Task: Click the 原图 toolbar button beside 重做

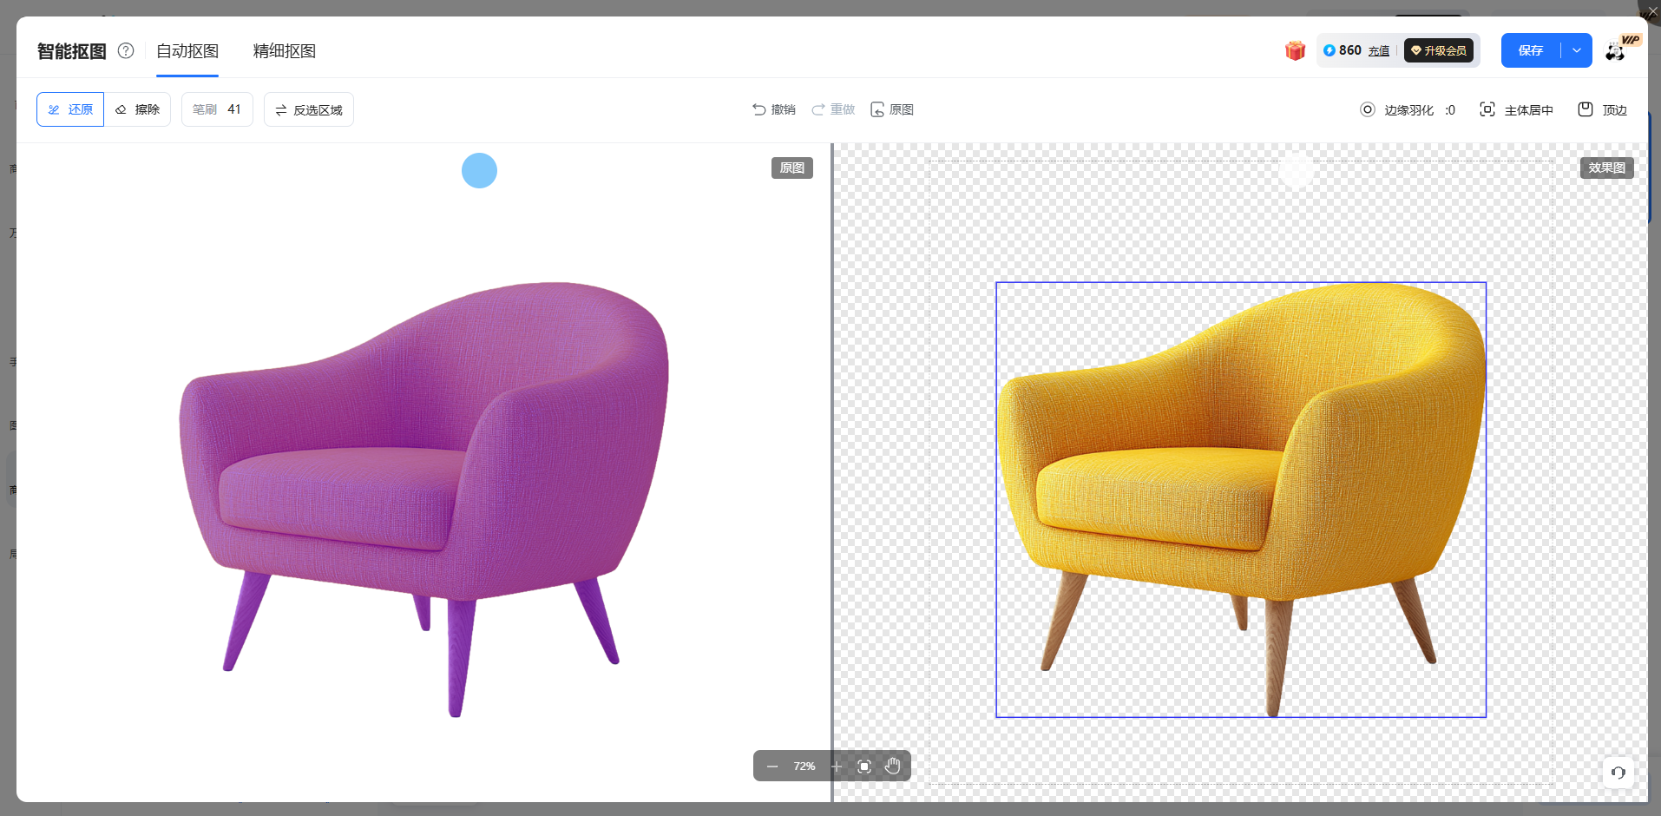Action: pyautogui.click(x=892, y=109)
